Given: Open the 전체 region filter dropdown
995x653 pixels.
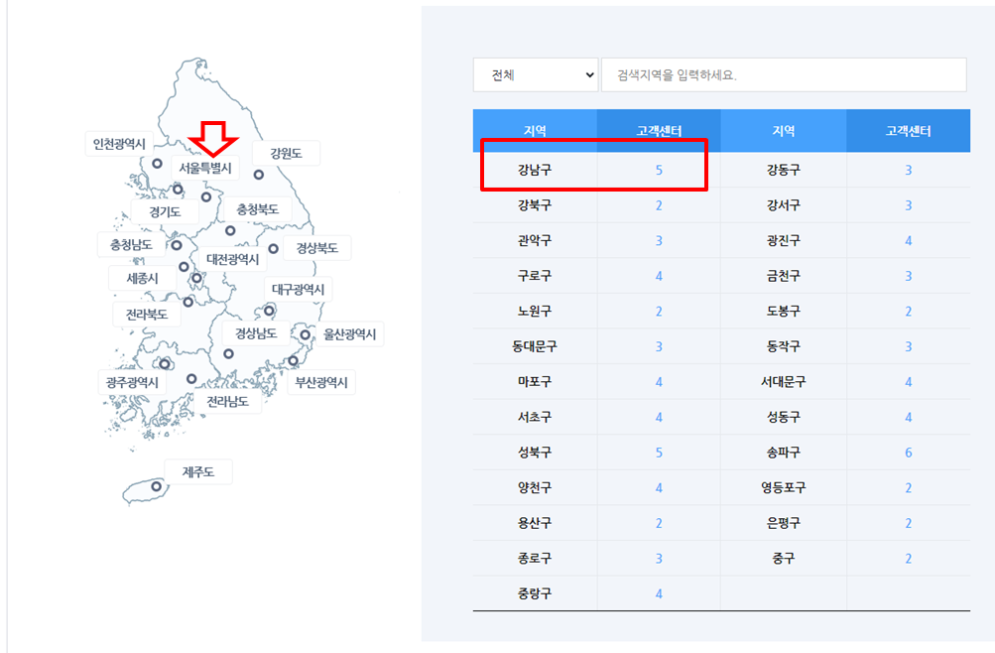Looking at the screenshot, I should [x=536, y=74].
